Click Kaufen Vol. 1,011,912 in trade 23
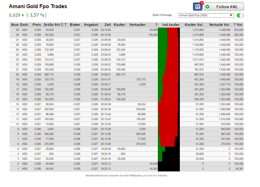 click(x=198, y=59)
